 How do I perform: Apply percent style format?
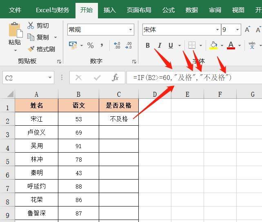[x=91, y=45]
